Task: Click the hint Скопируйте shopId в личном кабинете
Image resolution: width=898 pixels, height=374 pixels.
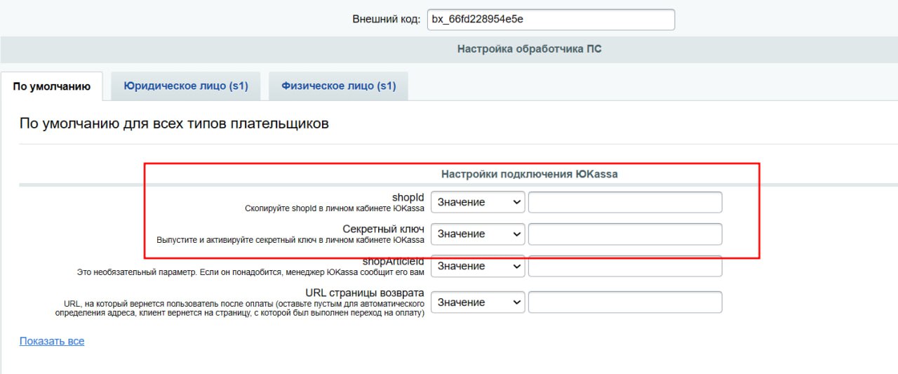Action: click(335, 208)
